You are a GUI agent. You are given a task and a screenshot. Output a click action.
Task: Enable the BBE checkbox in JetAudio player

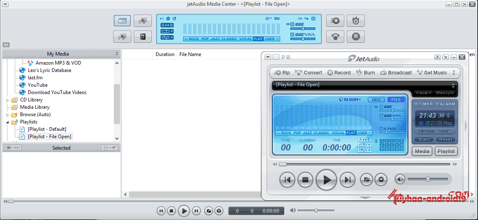381,107
